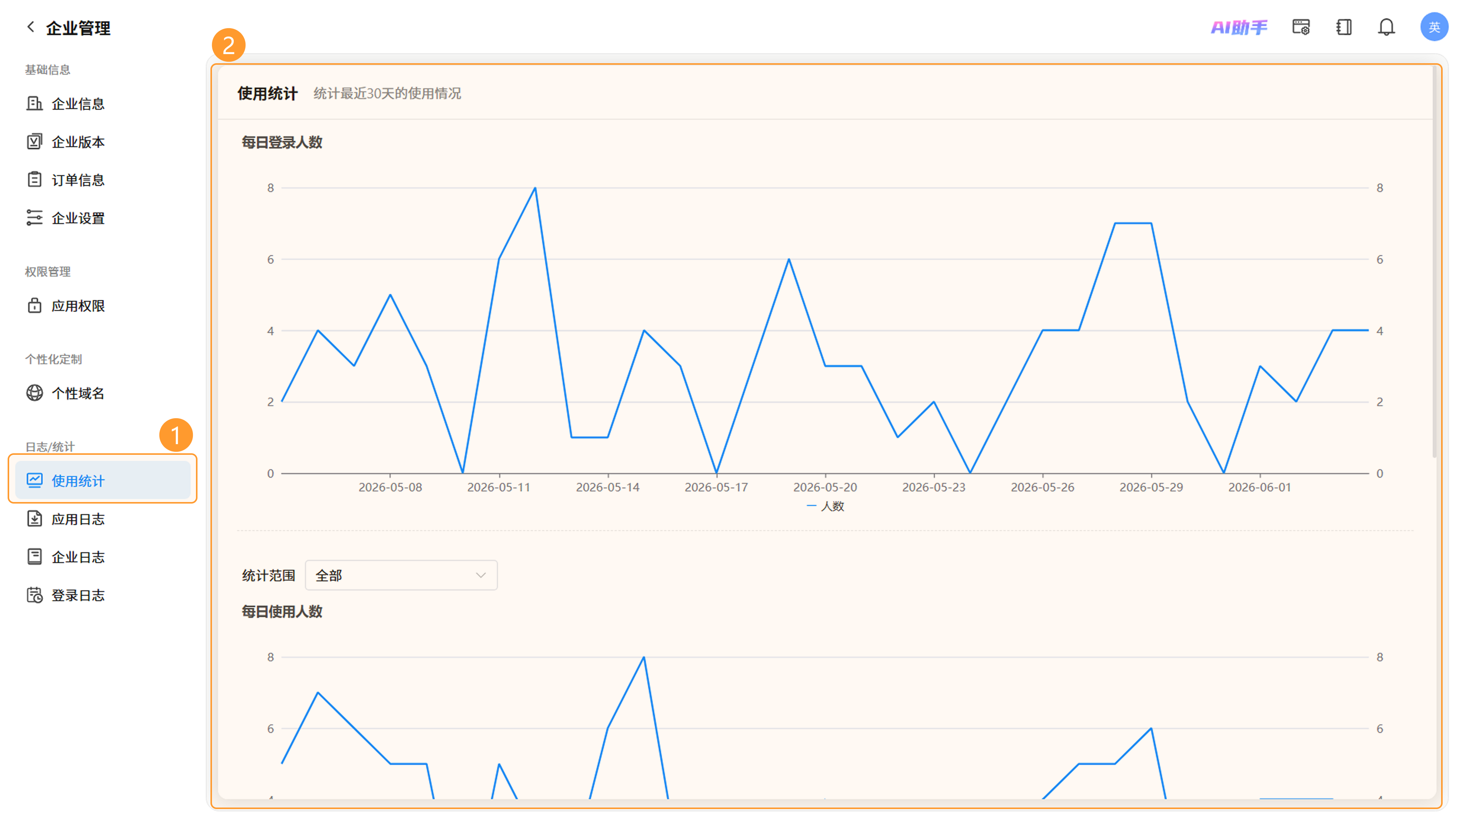
Task: Open the address book icon in top bar
Action: (1344, 27)
